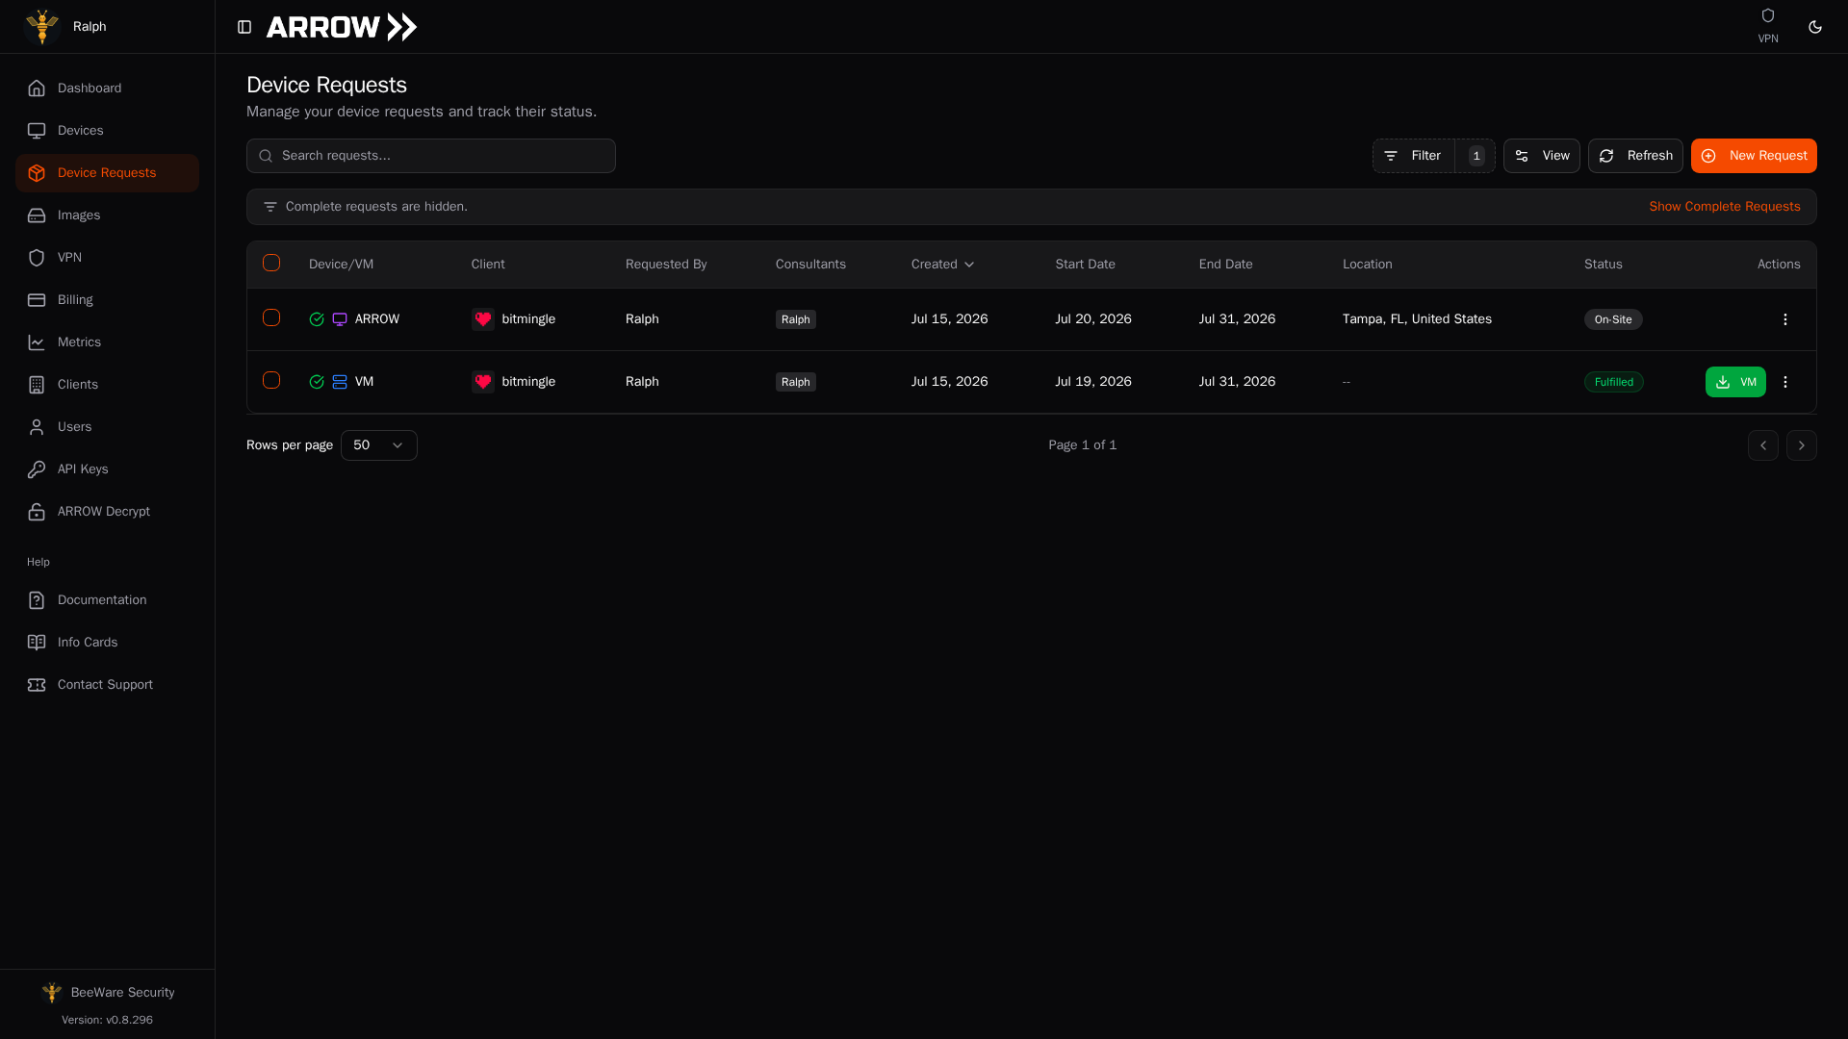
Task: Open actions menu for VM row
Action: [1784, 382]
